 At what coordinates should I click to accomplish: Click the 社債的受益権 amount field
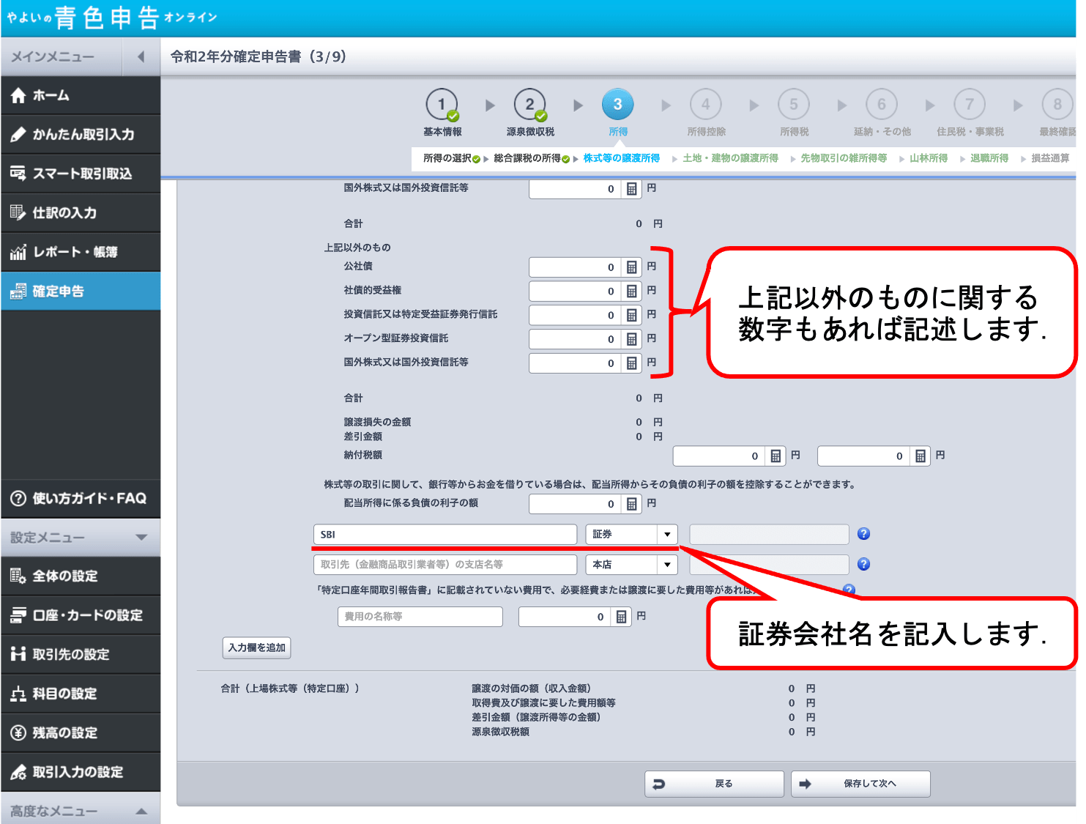point(576,292)
